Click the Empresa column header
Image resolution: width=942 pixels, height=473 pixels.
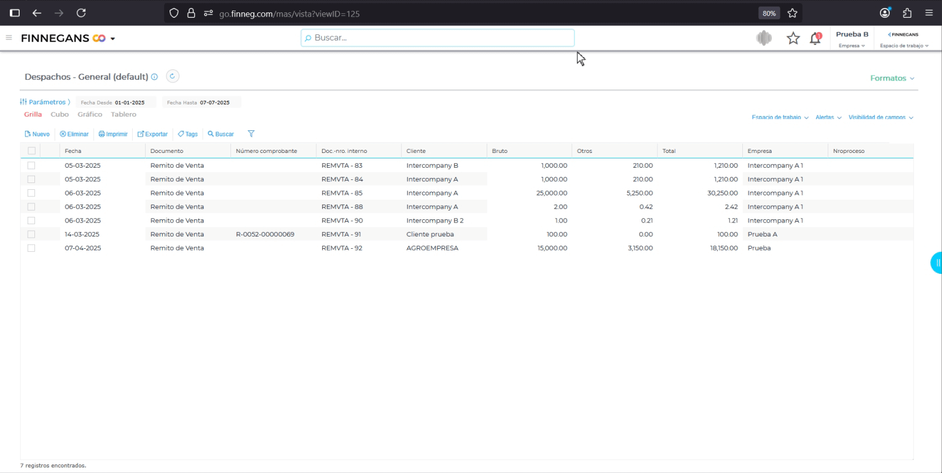point(785,151)
